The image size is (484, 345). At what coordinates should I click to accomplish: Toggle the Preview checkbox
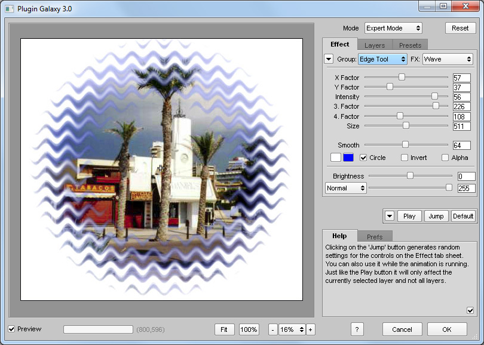[12, 329]
